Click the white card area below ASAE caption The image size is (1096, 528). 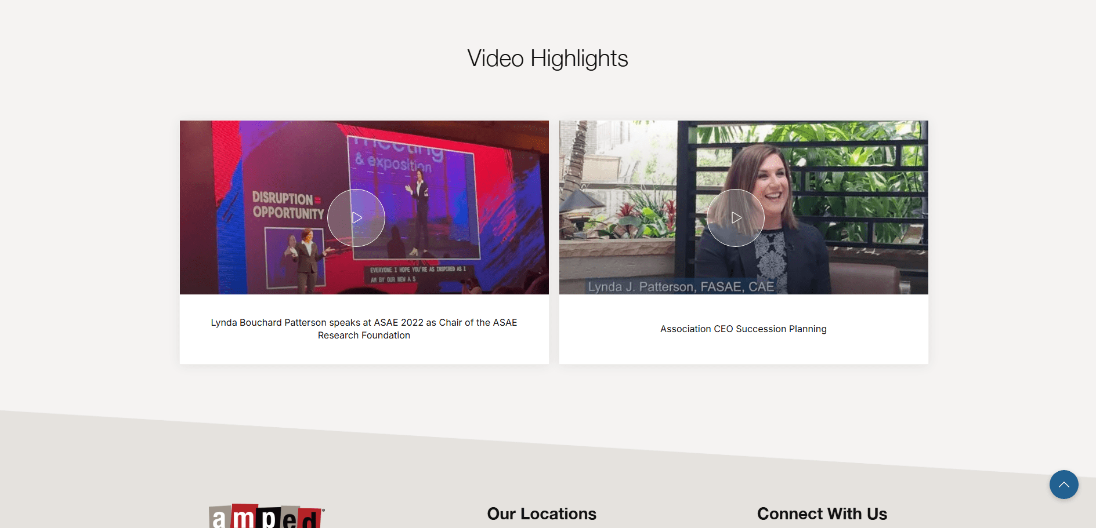tap(364, 354)
